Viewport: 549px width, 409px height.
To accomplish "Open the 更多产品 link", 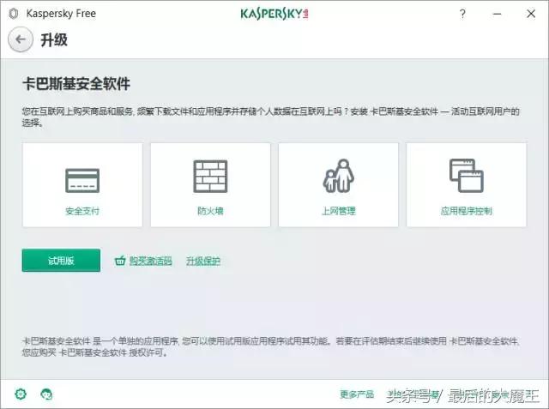I will [357, 394].
